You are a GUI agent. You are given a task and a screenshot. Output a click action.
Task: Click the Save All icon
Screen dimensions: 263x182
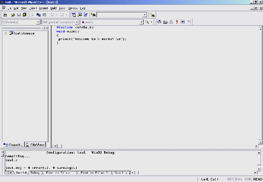pyautogui.click(x=24, y=15)
